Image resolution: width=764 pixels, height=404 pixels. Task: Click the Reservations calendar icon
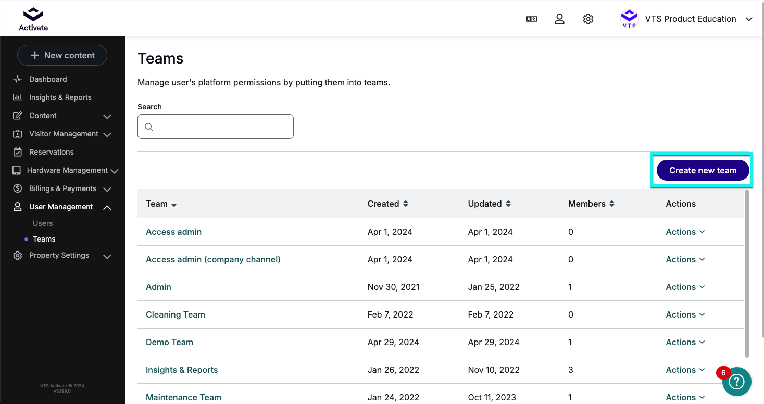(x=18, y=152)
